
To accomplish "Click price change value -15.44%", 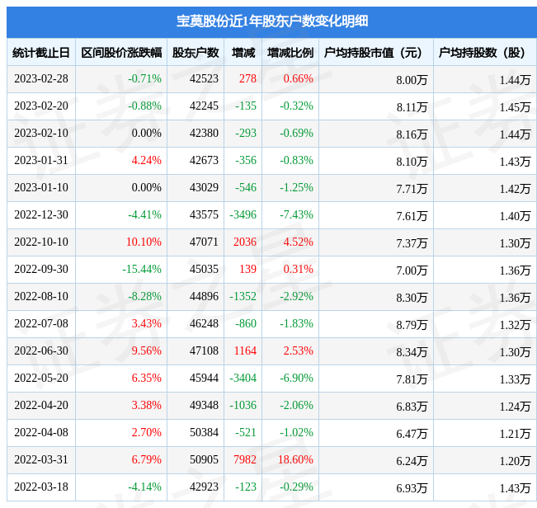I will 142,269.
